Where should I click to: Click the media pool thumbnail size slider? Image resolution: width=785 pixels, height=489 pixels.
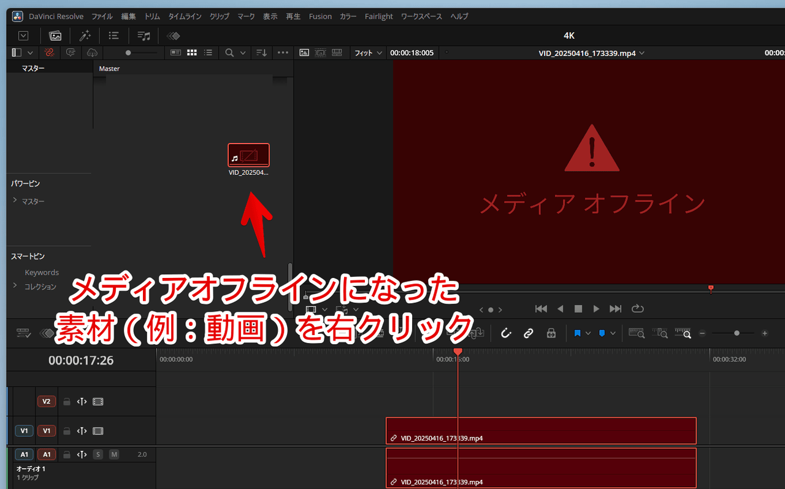(x=128, y=53)
